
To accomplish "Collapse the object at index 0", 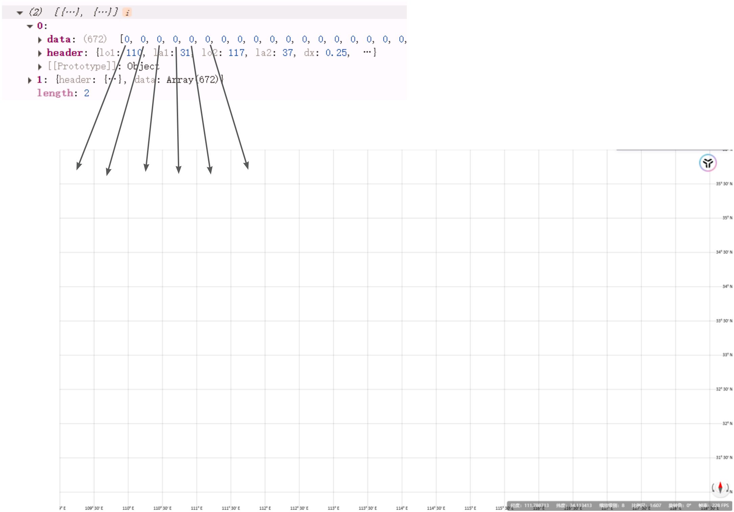I will pyautogui.click(x=30, y=26).
